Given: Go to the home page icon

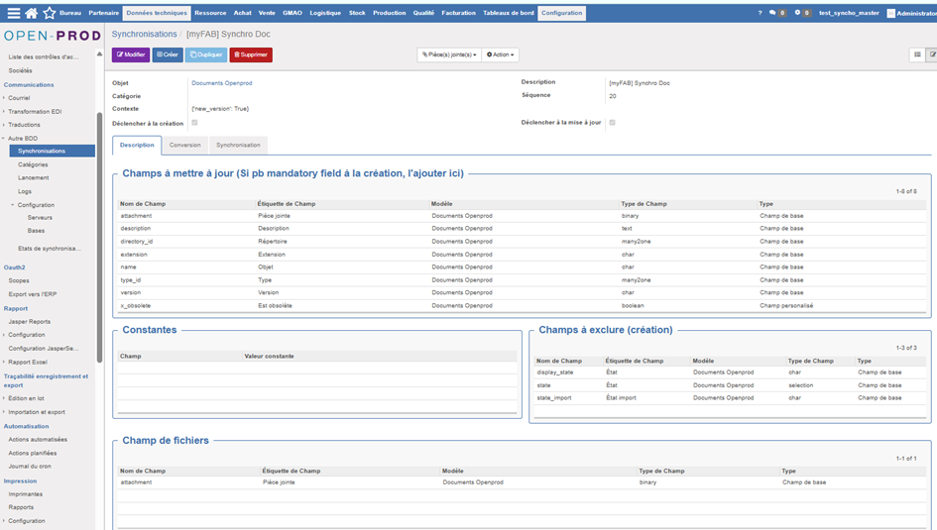Looking at the screenshot, I should coord(32,13).
